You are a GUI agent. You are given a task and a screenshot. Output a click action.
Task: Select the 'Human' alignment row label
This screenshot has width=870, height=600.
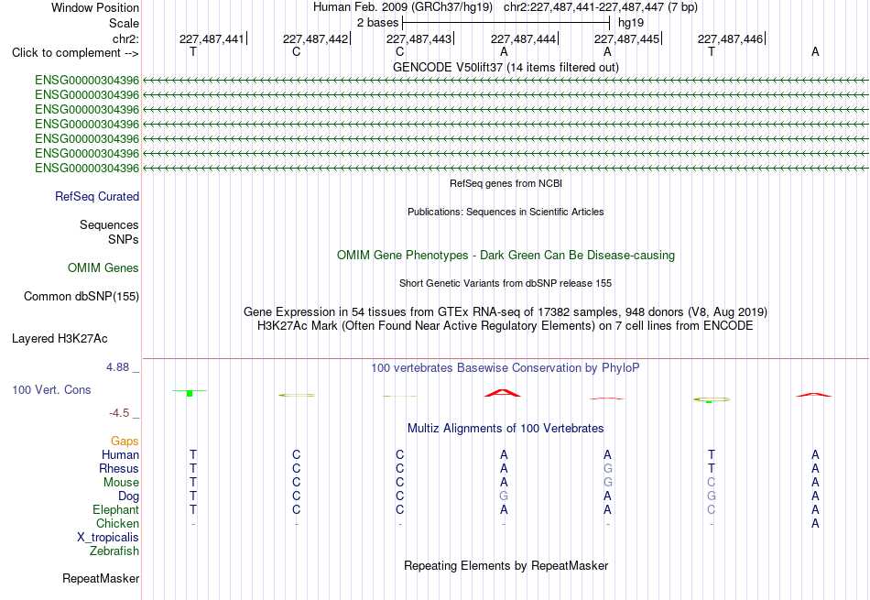point(120,455)
